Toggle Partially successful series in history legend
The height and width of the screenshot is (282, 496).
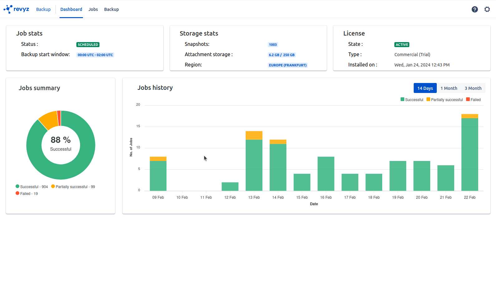pyautogui.click(x=445, y=100)
